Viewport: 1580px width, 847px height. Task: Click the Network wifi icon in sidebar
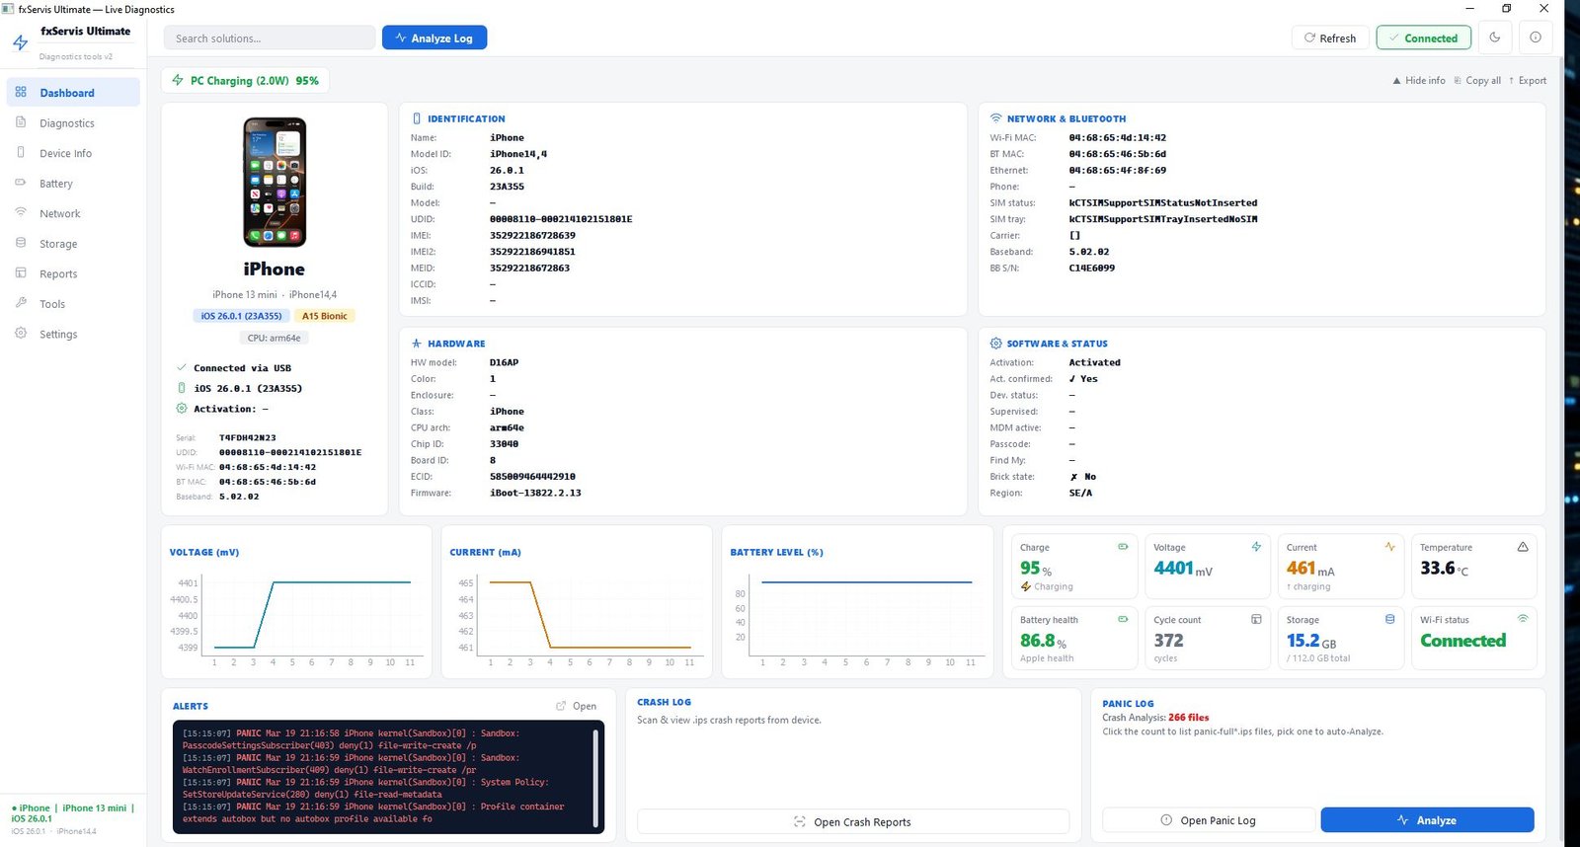[21, 212]
